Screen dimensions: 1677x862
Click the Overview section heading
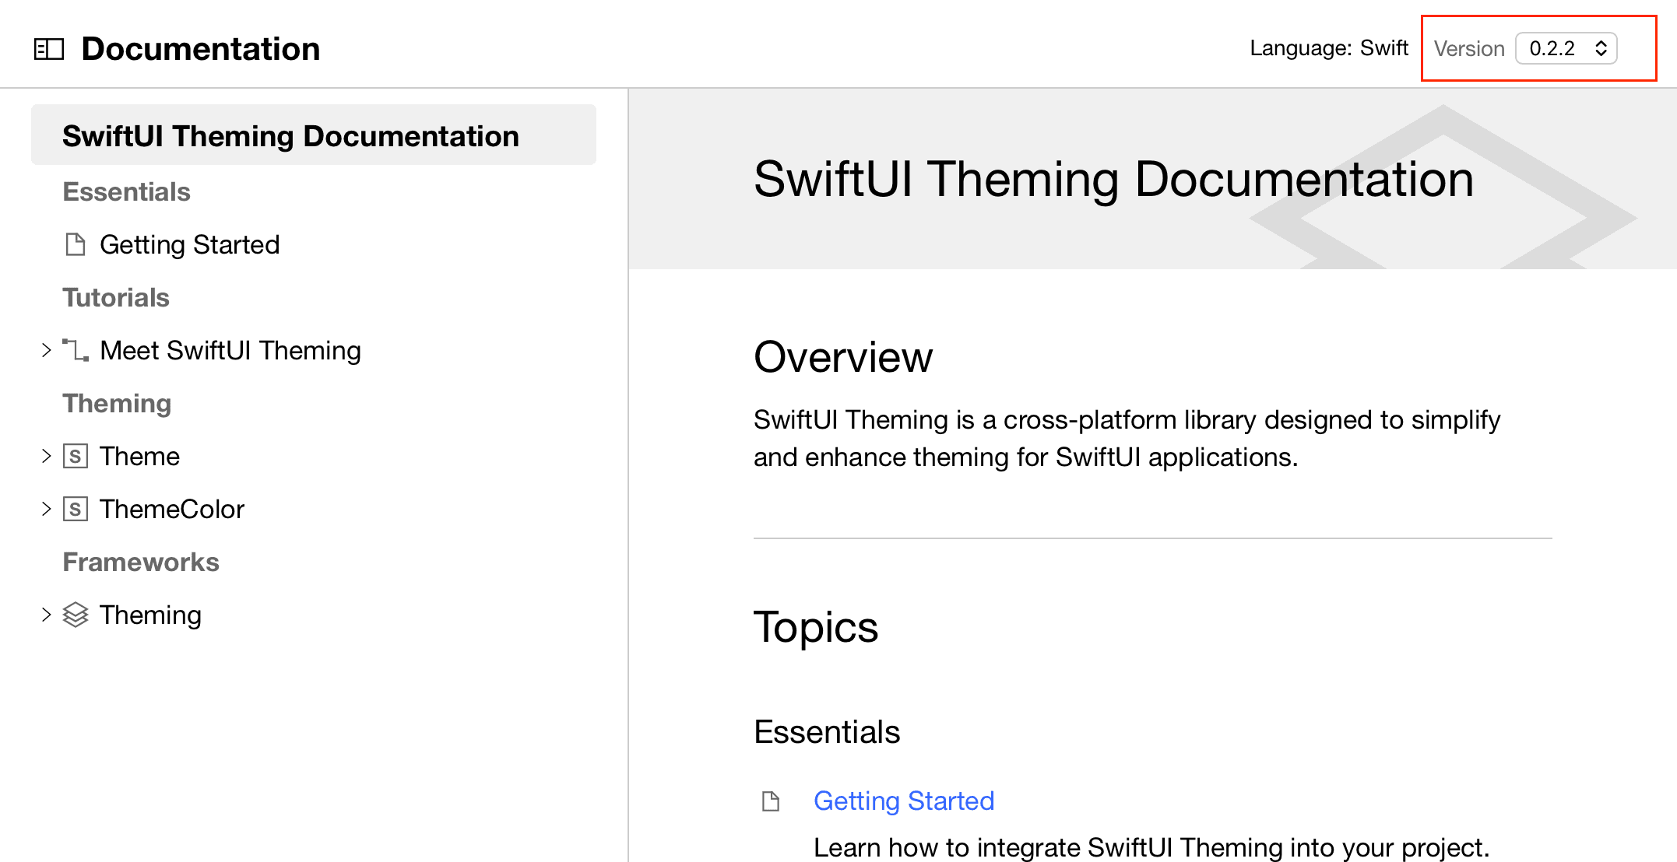[x=843, y=357]
